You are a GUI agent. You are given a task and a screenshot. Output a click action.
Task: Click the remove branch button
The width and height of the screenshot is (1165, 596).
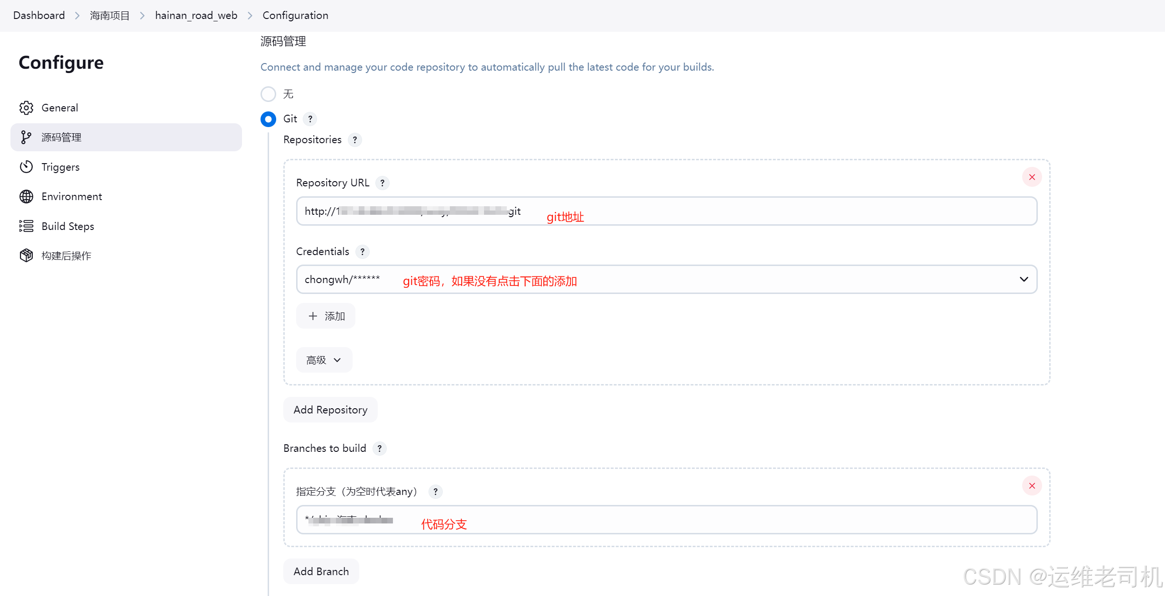click(x=1032, y=486)
